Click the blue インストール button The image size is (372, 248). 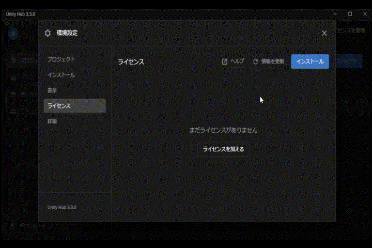point(310,61)
